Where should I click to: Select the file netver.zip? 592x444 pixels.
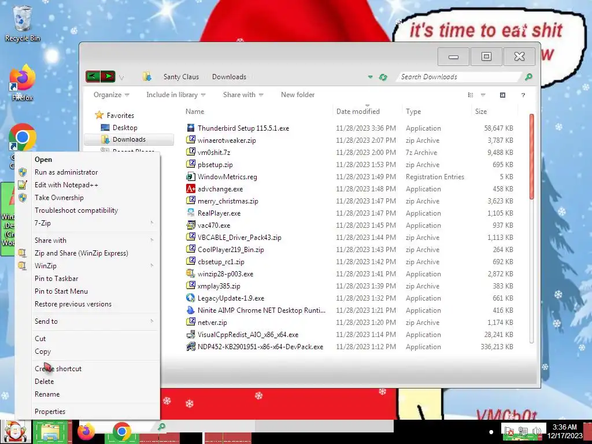[x=212, y=323]
